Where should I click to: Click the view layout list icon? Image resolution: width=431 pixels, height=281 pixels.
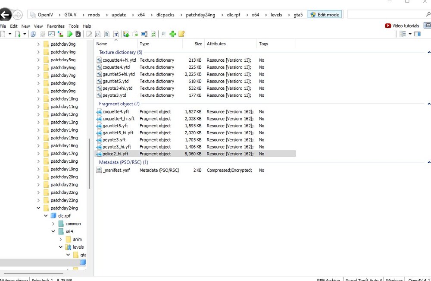pyautogui.click(x=403, y=34)
